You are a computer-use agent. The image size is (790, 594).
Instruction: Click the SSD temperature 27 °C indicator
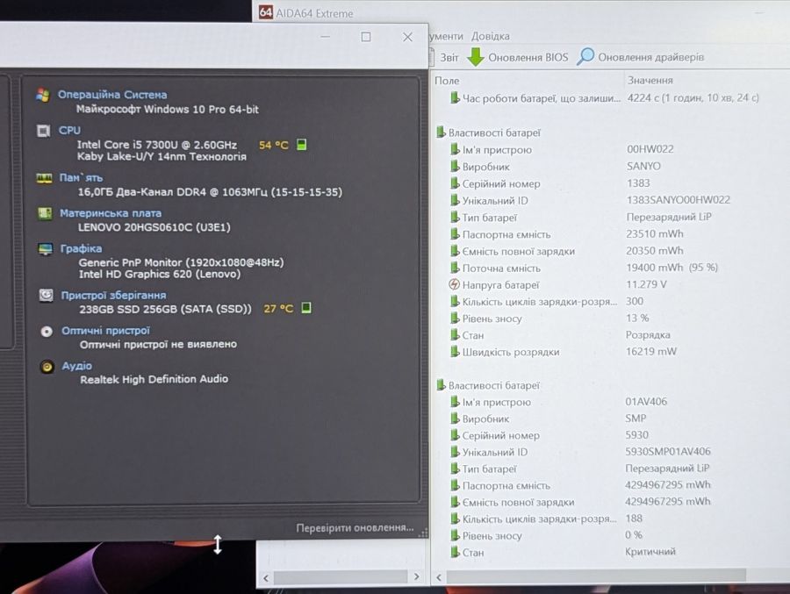click(x=278, y=308)
